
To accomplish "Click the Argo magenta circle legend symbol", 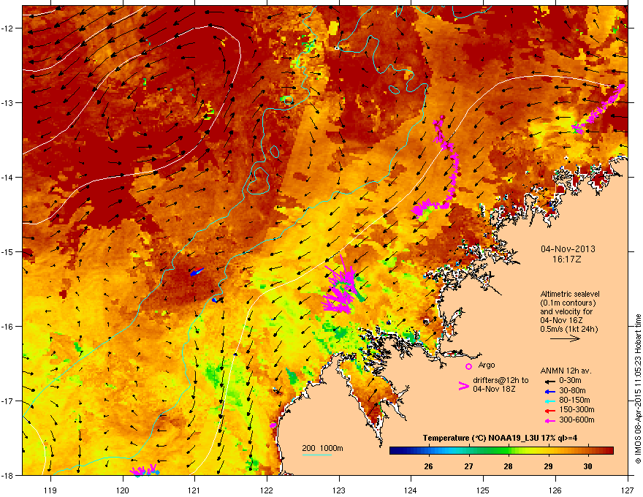I will click(468, 366).
